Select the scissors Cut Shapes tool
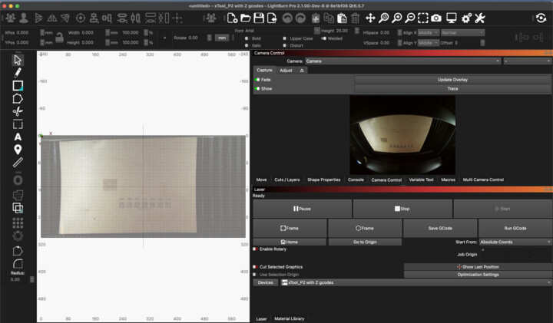 pos(18,111)
